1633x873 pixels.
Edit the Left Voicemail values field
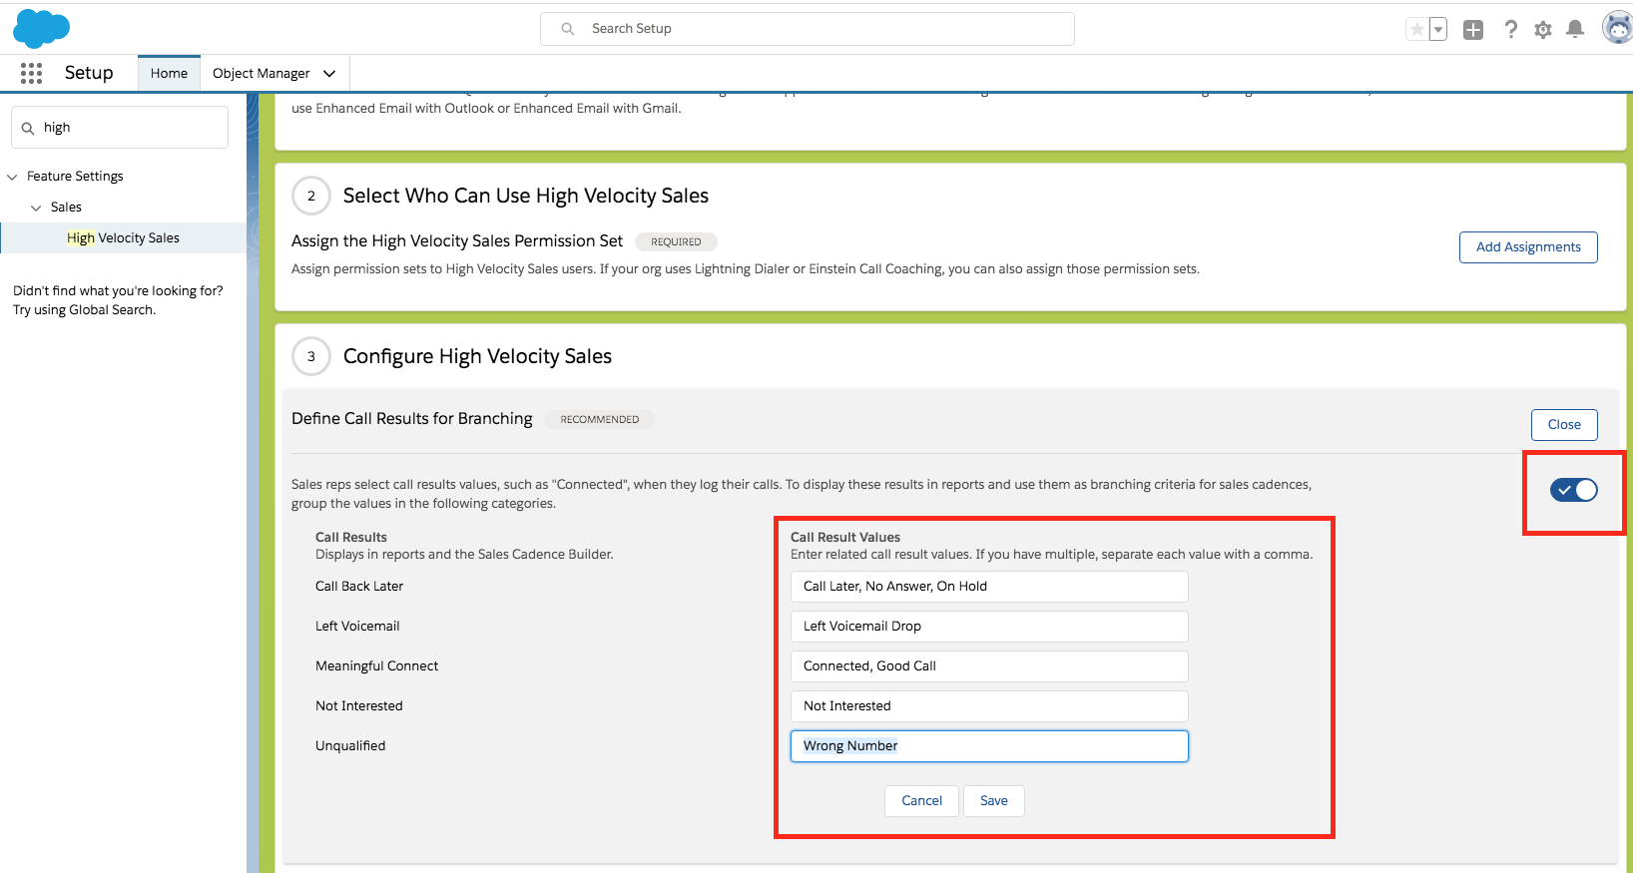click(989, 627)
